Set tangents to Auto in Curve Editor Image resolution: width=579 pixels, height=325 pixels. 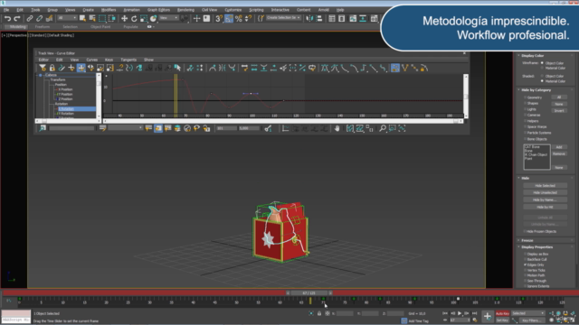[325, 68]
